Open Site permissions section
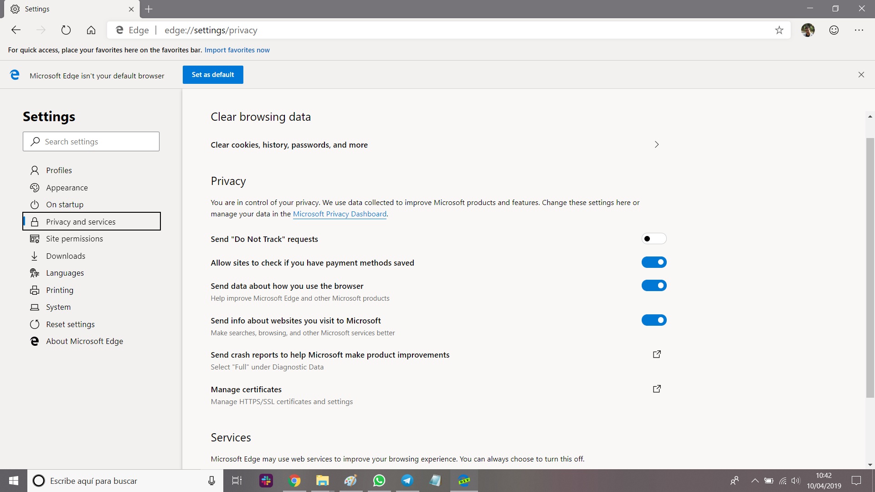The width and height of the screenshot is (875, 492). pos(91,239)
